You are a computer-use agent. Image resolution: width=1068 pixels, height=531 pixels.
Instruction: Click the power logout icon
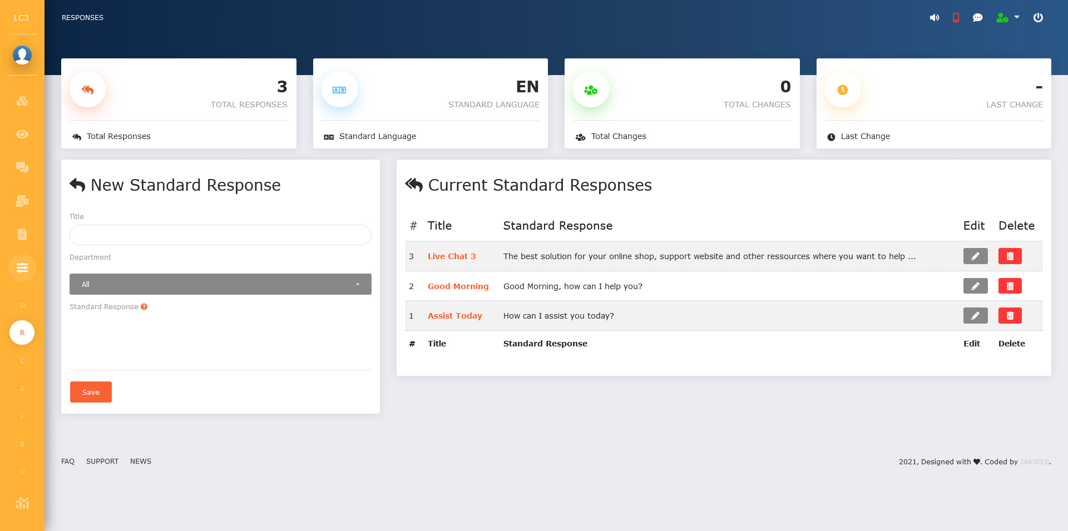point(1038,18)
